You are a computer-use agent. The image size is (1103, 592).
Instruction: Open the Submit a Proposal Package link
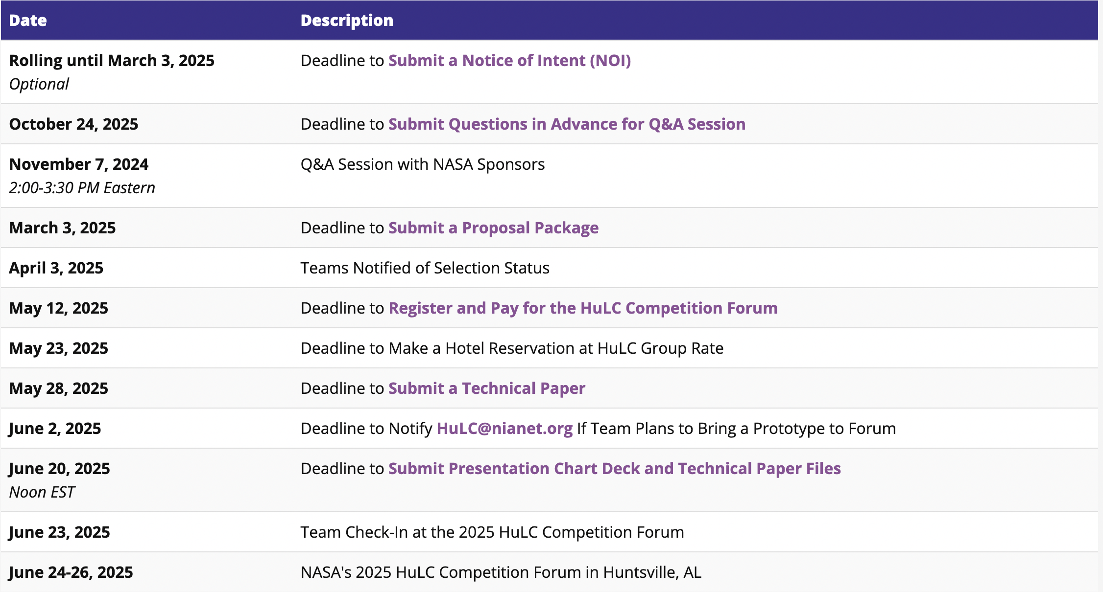point(493,228)
